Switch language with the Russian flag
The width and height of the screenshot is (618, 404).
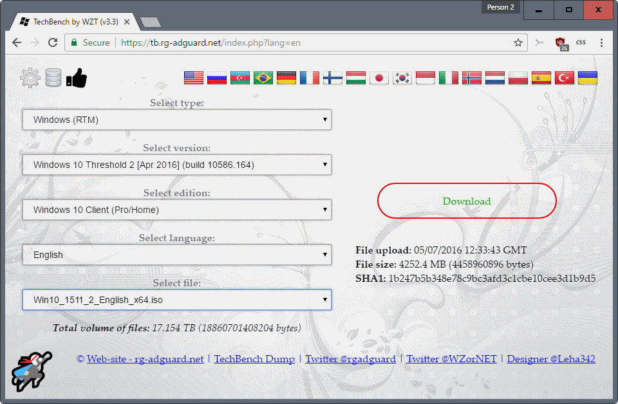click(217, 78)
